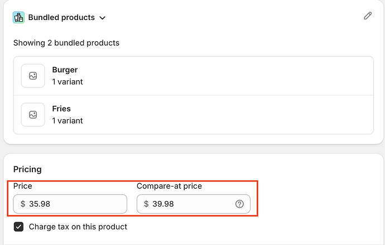Expand the Bundled products chevron
This screenshot has height=245, width=385.
pos(102,18)
